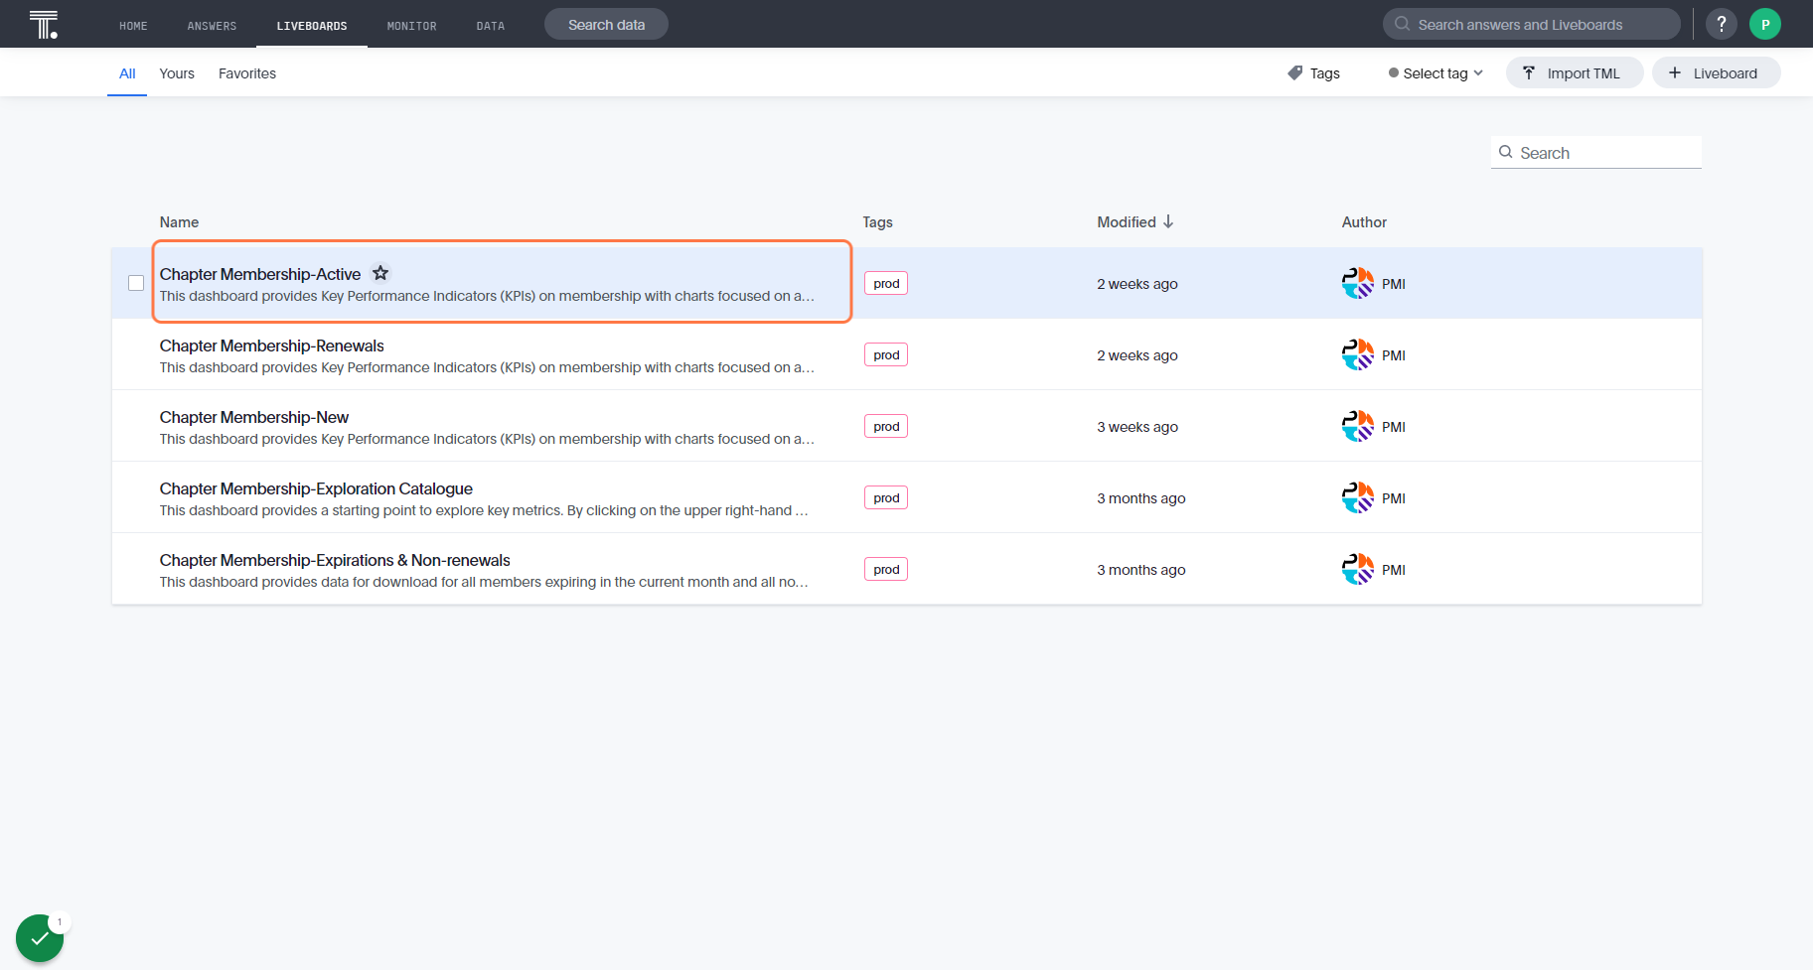Create a new Liveboard with plus button
The height and width of the screenshot is (970, 1813).
point(1716,73)
